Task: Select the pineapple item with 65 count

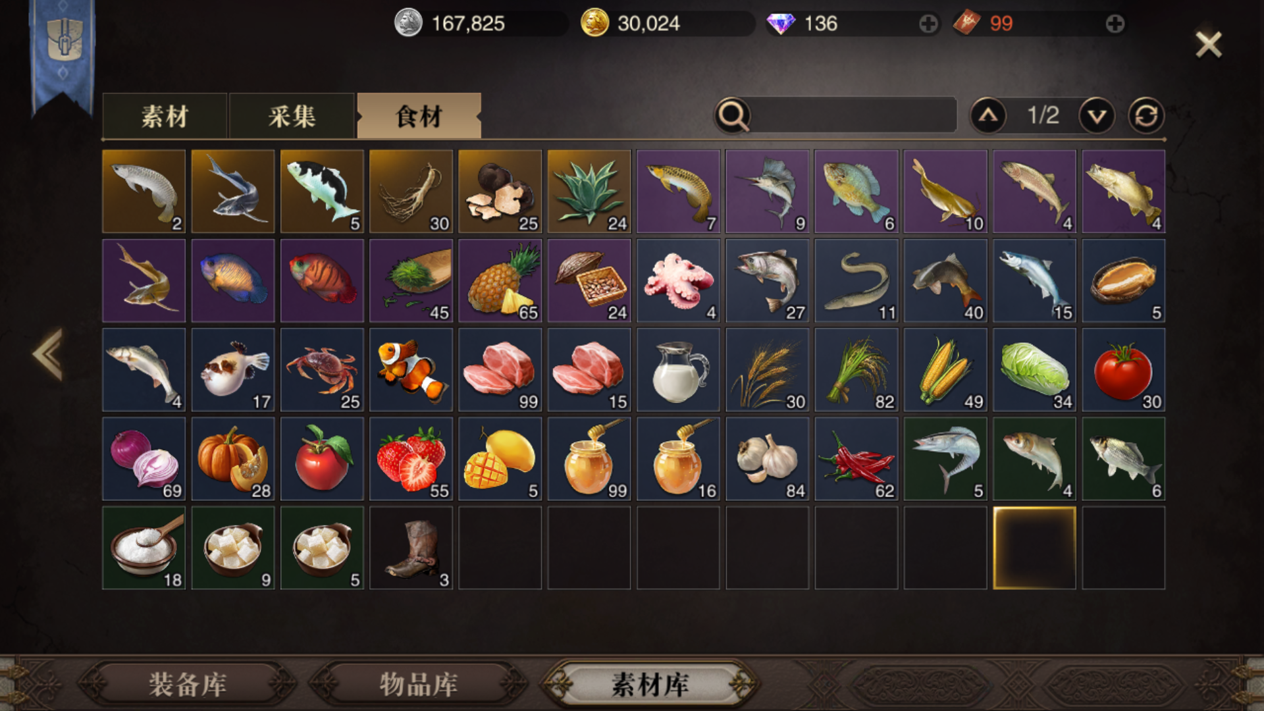Action: 500,280
